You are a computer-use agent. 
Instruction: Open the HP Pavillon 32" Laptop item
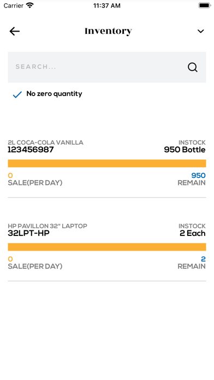(x=107, y=246)
